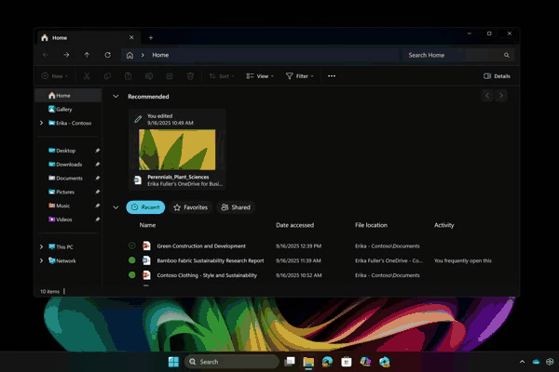Click Activity column header
559x372 pixels.
443,225
